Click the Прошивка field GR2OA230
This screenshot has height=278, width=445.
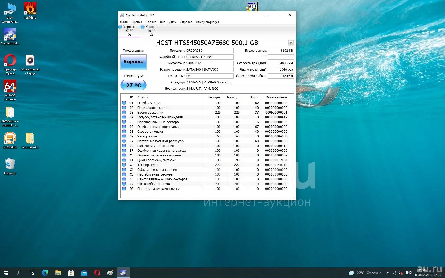pyautogui.click(x=210, y=51)
